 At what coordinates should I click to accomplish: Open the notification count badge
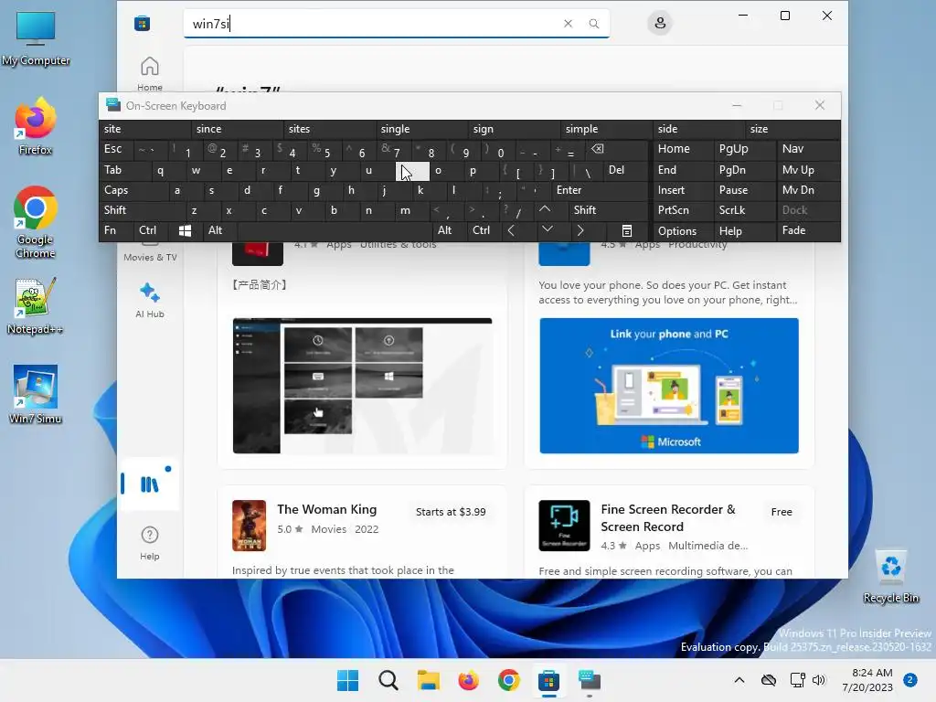[910, 680]
